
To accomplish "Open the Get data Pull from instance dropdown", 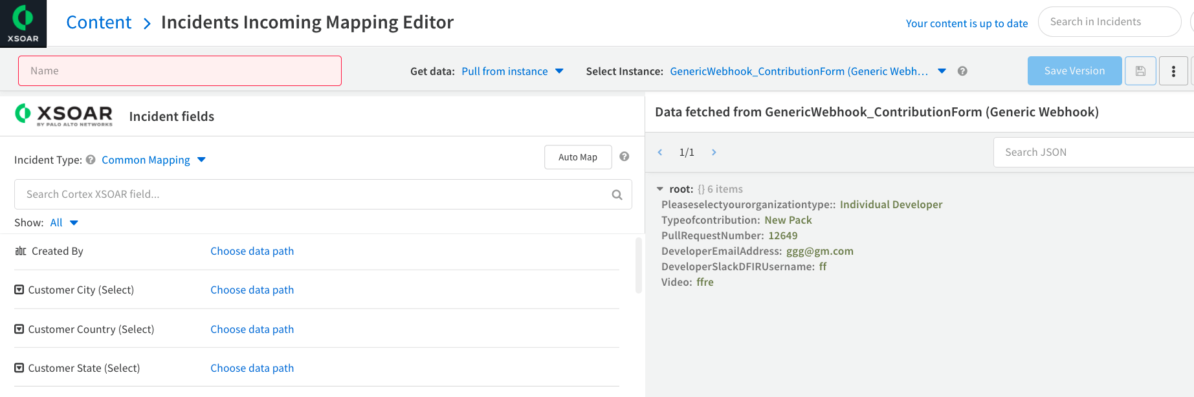I will click(x=512, y=71).
